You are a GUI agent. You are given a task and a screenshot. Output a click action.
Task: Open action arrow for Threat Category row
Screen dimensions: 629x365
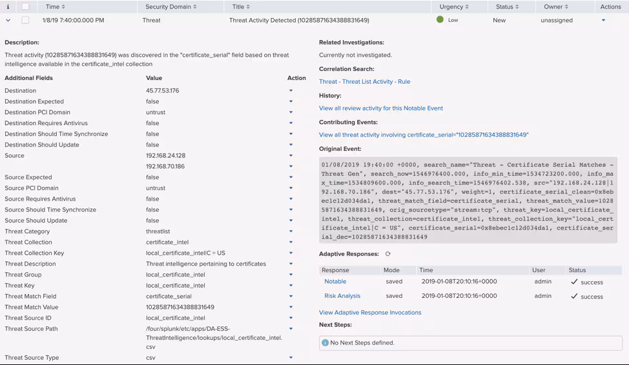[291, 232]
